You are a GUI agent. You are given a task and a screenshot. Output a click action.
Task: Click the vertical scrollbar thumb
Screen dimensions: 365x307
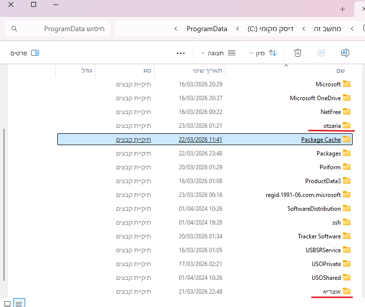[4, 205]
